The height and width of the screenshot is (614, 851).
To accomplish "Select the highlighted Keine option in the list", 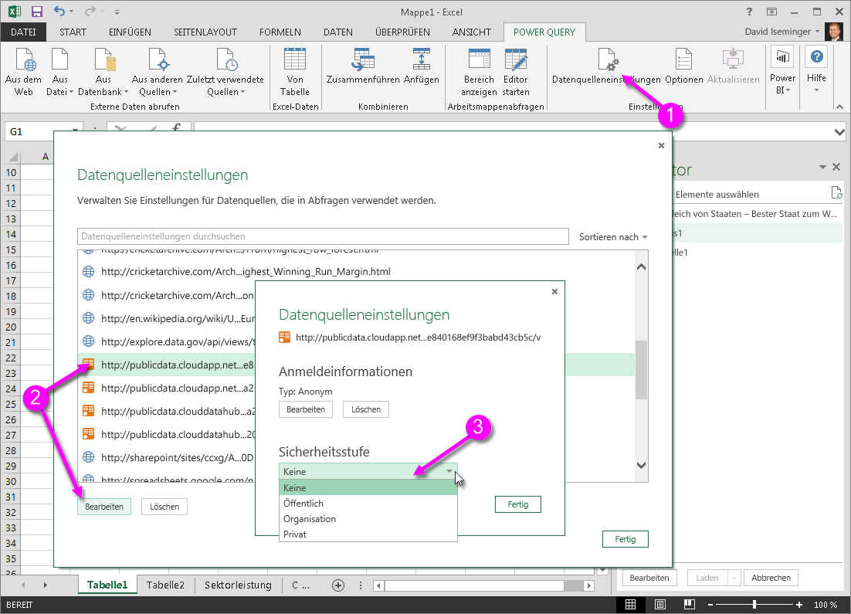I will tap(368, 487).
